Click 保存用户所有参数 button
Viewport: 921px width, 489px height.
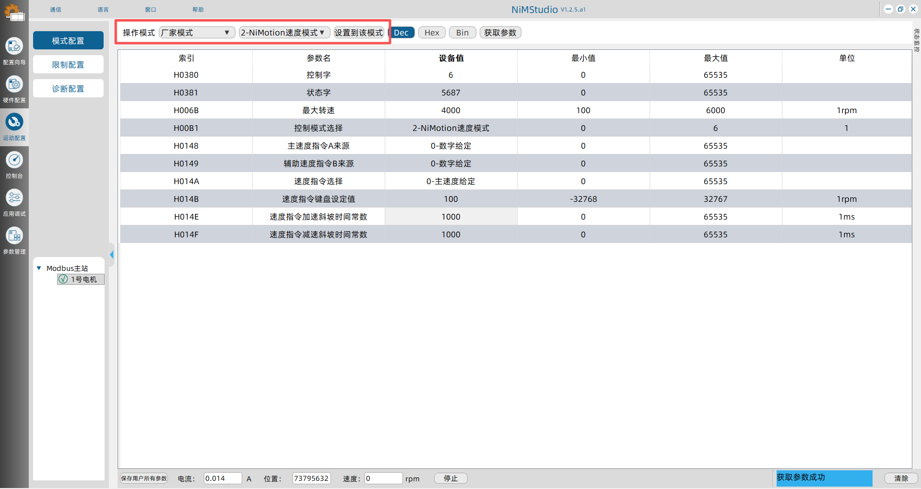(x=144, y=478)
